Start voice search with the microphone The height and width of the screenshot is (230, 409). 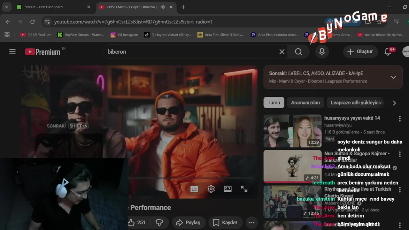click(322, 52)
